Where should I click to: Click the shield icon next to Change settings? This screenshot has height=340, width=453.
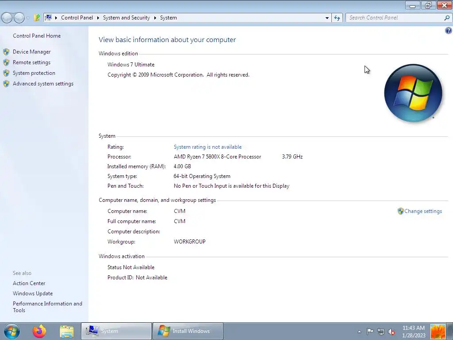400,211
